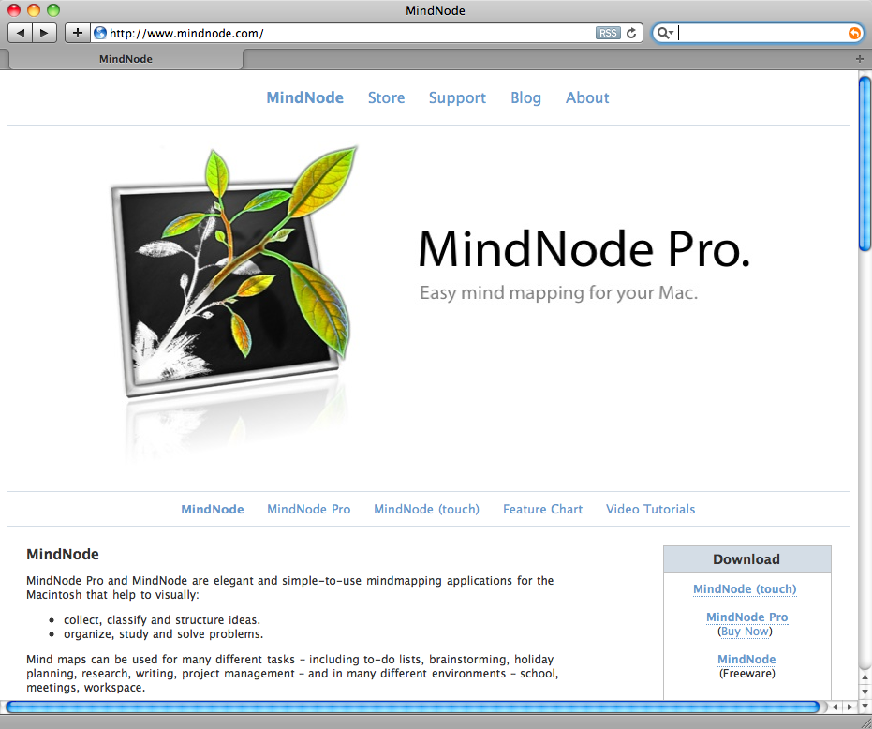
Task: Go back with the browser back arrow
Action: click(20, 33)
